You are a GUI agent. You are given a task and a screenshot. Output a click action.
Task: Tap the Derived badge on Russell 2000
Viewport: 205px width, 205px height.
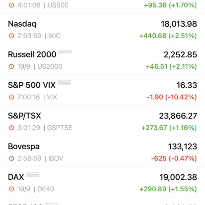(x=65, y=52)
